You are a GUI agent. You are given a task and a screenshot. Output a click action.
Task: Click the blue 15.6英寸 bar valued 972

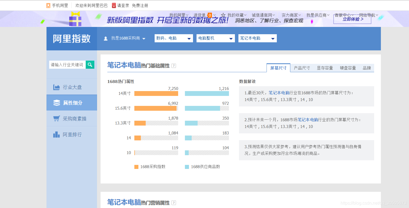point(202,108)
